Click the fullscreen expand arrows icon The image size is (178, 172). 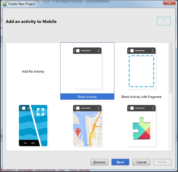point(40,112)
